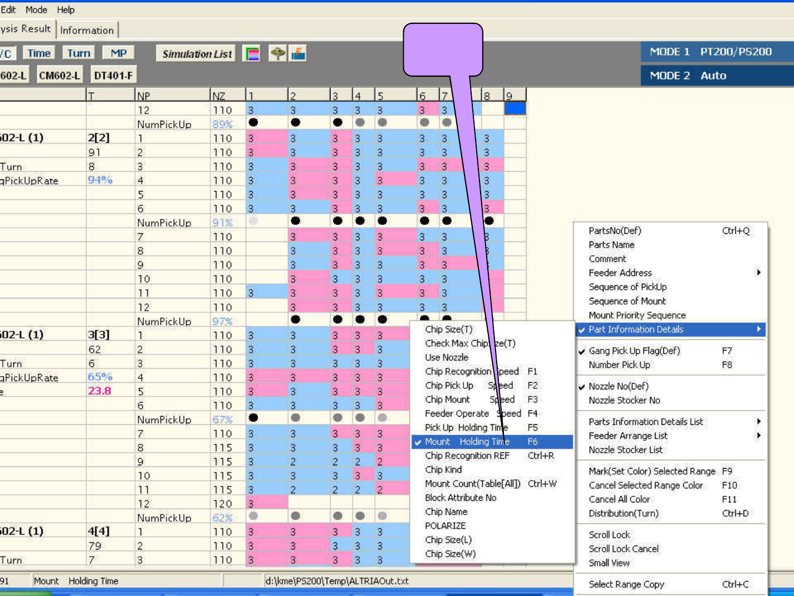The height and width of the screenshot is (596, 794).
Task: Open the Mode menu
Action: 36,10
